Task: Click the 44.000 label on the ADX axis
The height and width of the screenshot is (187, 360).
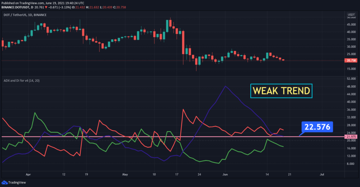Action: click(x=351, y=94)
